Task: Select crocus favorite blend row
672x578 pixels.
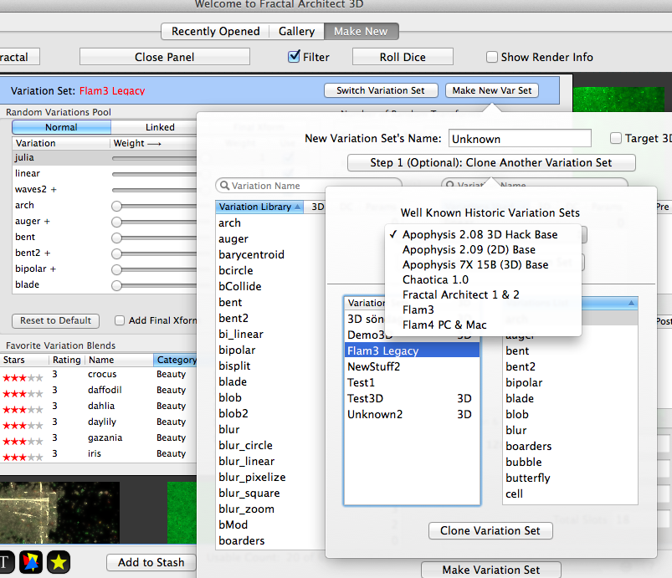Action: point(98,374)
